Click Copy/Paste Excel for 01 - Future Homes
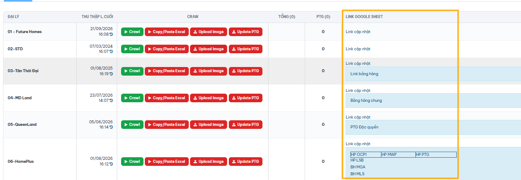The height and width of the screenshot is (180, 521). pyautogui.click(x=167, y=32)
